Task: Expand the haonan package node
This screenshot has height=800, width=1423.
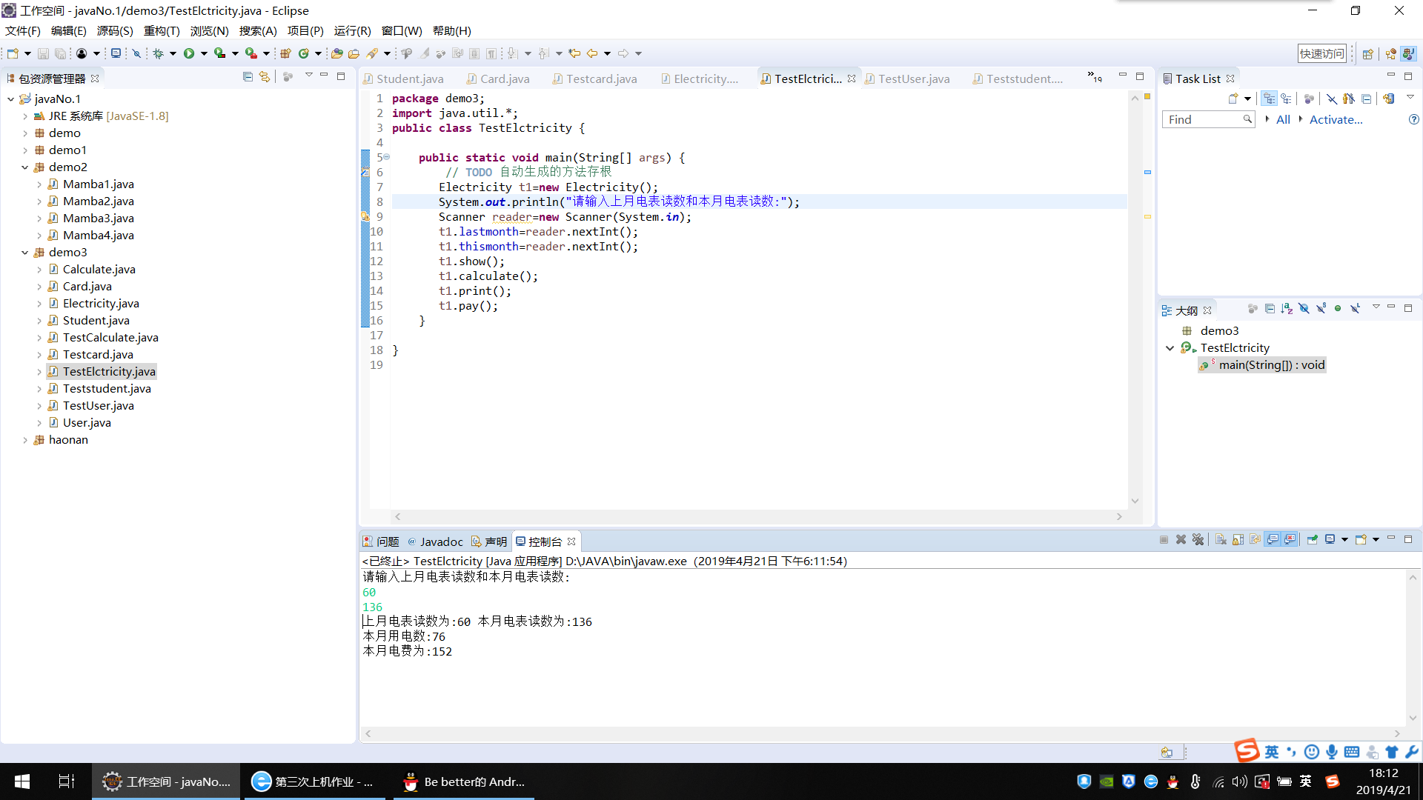Action: [25, 440]
